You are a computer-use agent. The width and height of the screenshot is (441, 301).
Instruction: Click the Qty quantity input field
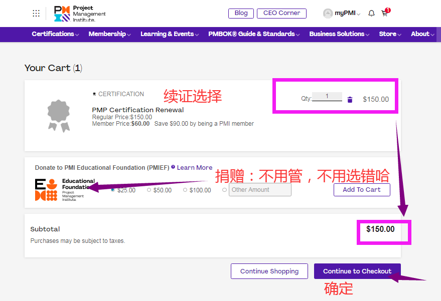(x=327, y=97)
